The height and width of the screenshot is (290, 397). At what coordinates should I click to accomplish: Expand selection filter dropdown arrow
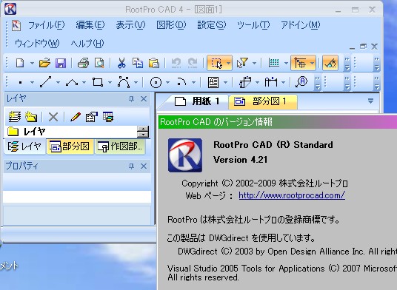coord(254,63)
